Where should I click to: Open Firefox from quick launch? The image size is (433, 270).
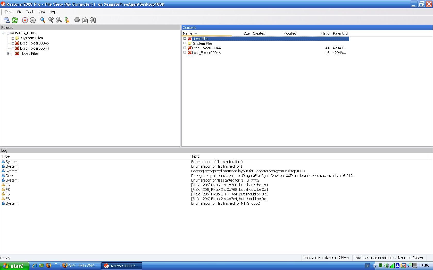click(48, 265)
